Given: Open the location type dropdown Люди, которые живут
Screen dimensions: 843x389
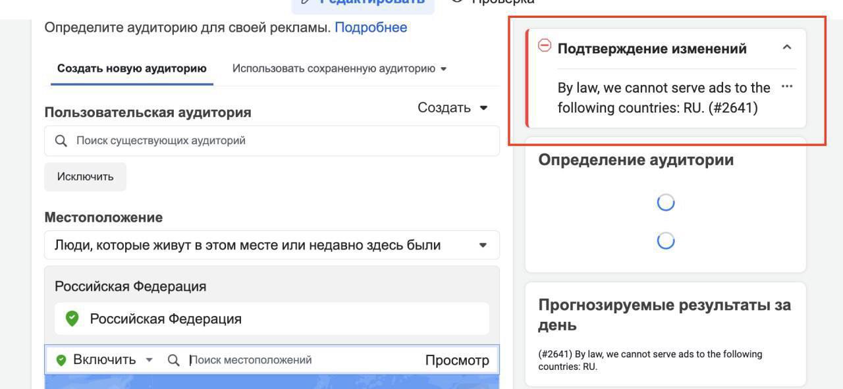Looking at the screenshot, I should [271, 245].
